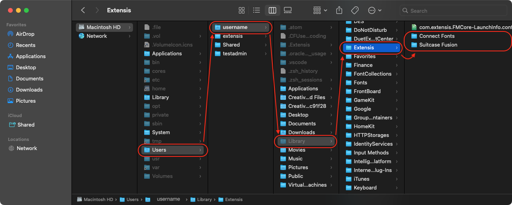Expand Finance folder with its chevron
The height and width of the screenshot is (205, 512).
click(397, 65)
